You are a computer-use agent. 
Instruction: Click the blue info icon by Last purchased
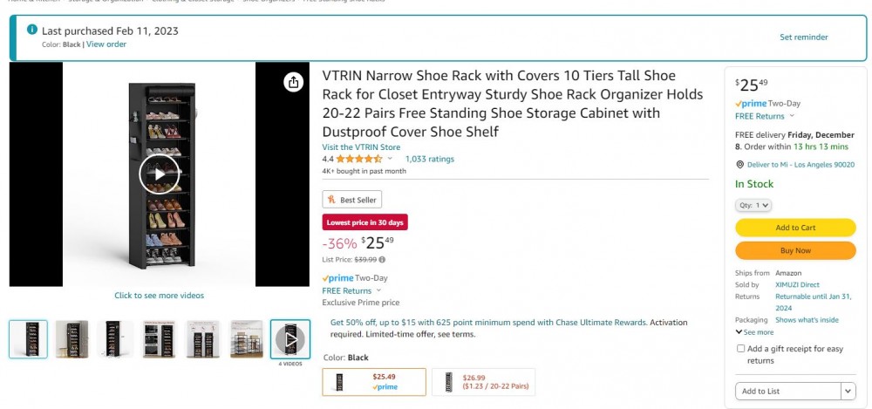click(32, 31)
